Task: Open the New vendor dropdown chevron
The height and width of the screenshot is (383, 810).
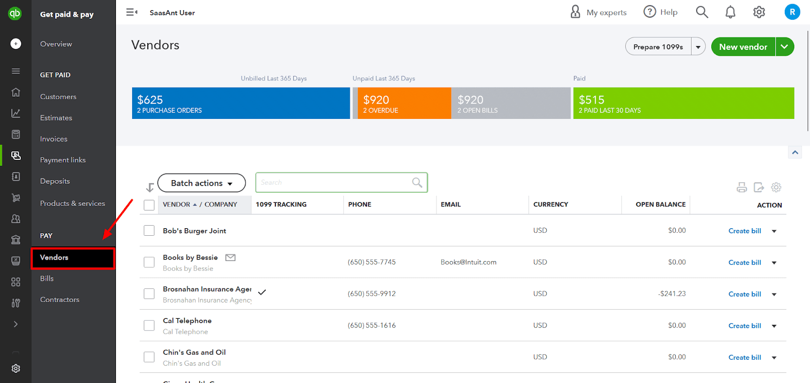Action: pyautogui.click(x=784, y=47)
